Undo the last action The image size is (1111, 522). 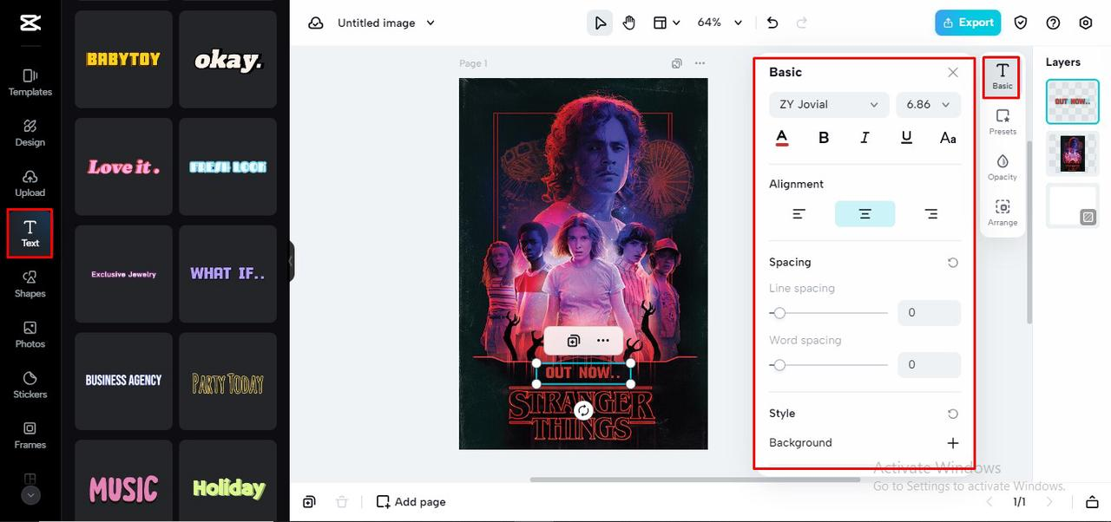[x=772, y=23]
